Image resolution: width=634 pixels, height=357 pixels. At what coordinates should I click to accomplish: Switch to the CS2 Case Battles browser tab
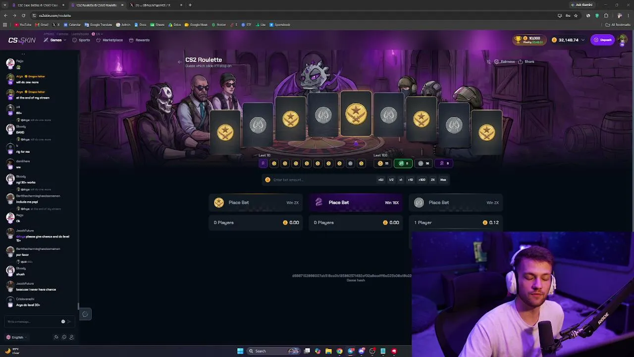point(39,5)
